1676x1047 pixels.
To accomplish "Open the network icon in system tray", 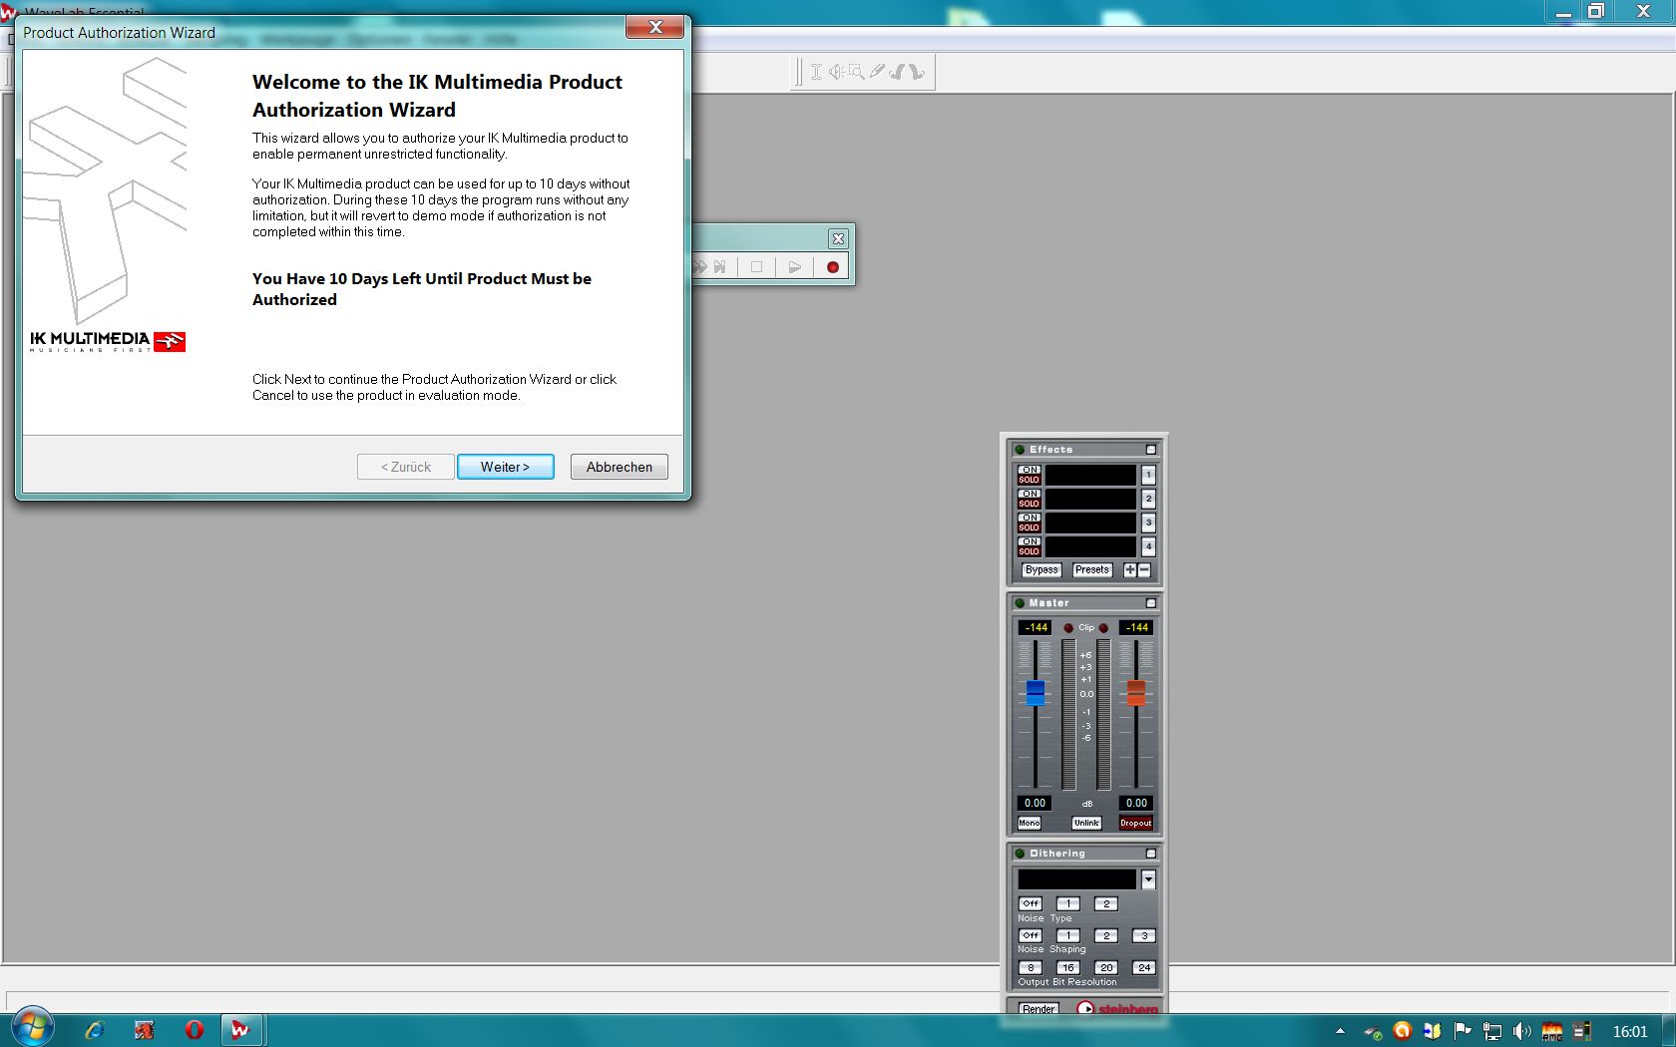I will pyautogui.click(x=1492, y=1031).
